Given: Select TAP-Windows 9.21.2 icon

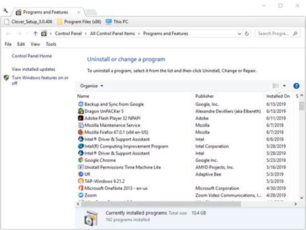Looking at the screenshot, I should tap(81, 181).
